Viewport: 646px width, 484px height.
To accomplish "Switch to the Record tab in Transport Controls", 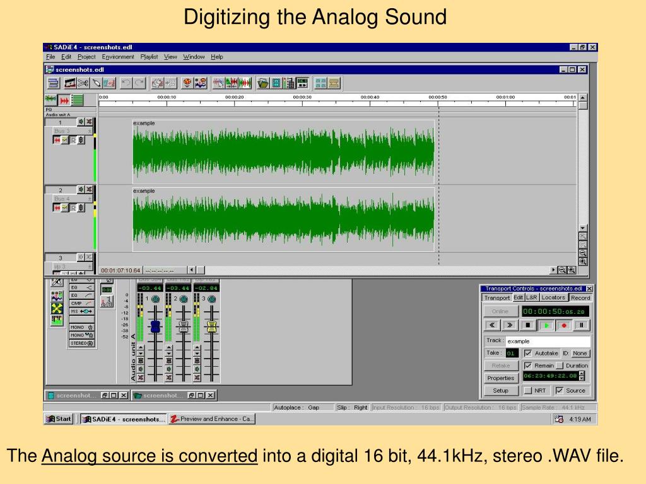I will click(580, 297).
